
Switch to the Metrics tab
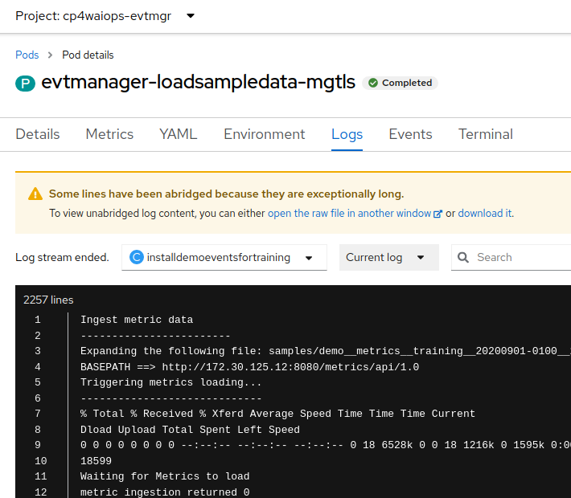click(109, 134)
